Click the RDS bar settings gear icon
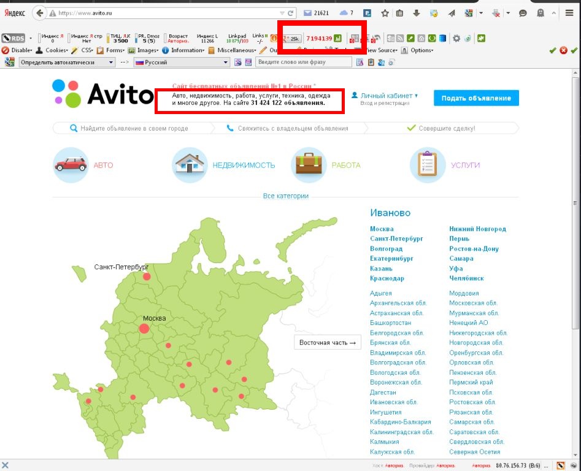 [x=456, y=38]
